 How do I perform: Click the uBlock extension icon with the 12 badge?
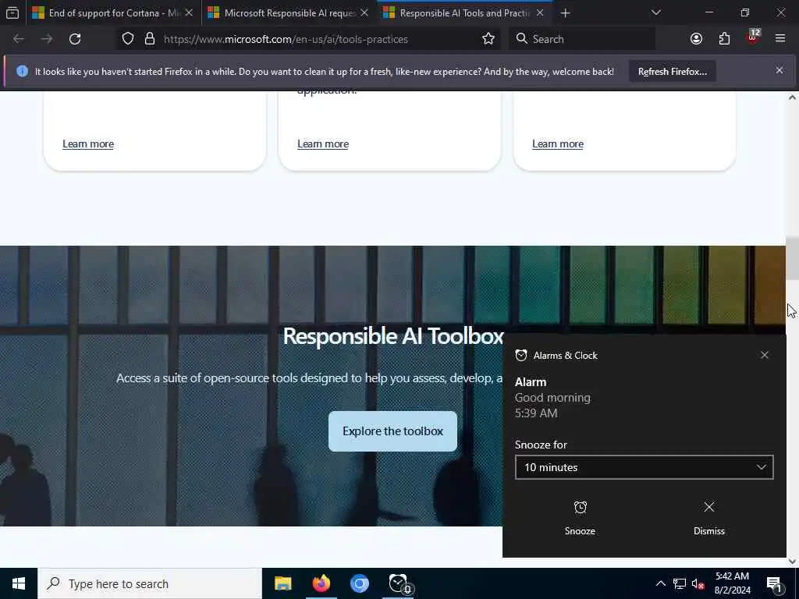(x=753, y=37)
